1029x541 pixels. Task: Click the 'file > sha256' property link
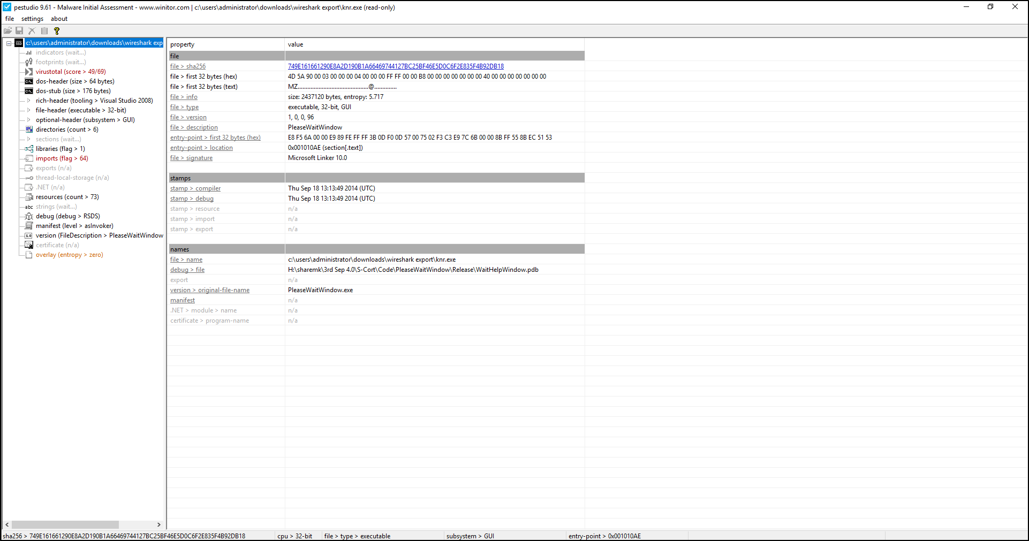(188, 66)
